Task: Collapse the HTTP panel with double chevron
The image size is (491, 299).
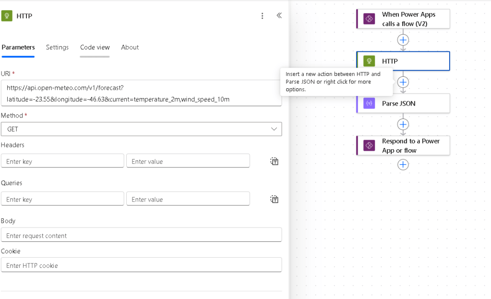Action: [279, 16]
